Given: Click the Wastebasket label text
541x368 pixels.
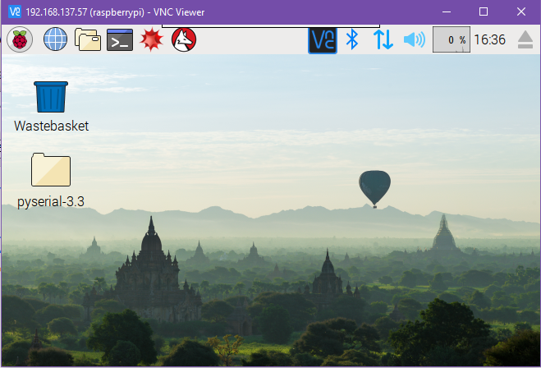Looking at the screenshot, I should click(52, 126).
